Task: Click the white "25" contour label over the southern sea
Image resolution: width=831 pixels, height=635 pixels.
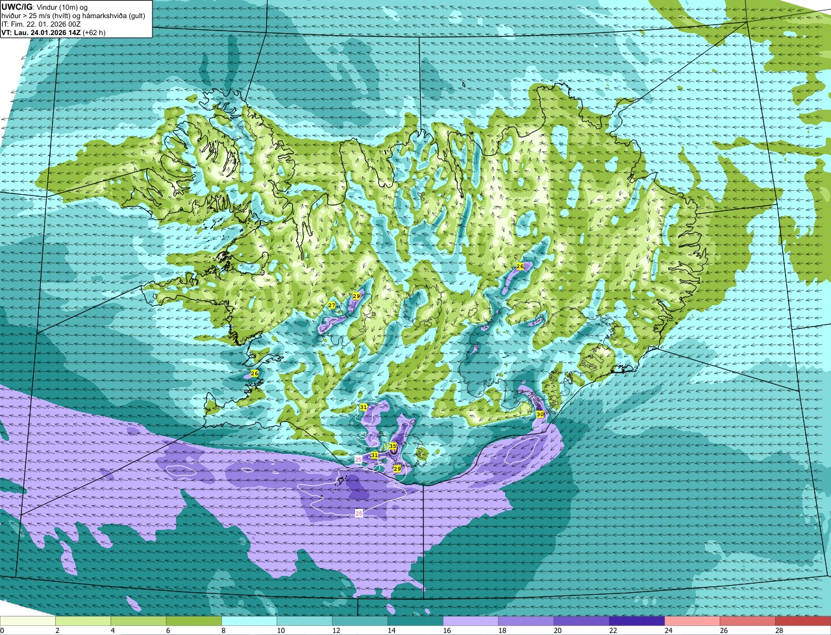Action: [359, 513]
